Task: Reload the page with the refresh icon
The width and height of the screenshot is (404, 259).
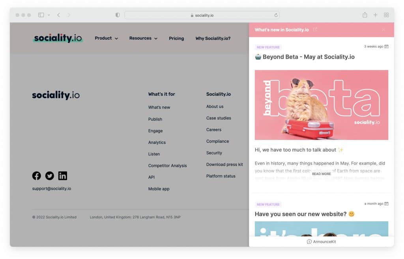Action: point(276,15)
